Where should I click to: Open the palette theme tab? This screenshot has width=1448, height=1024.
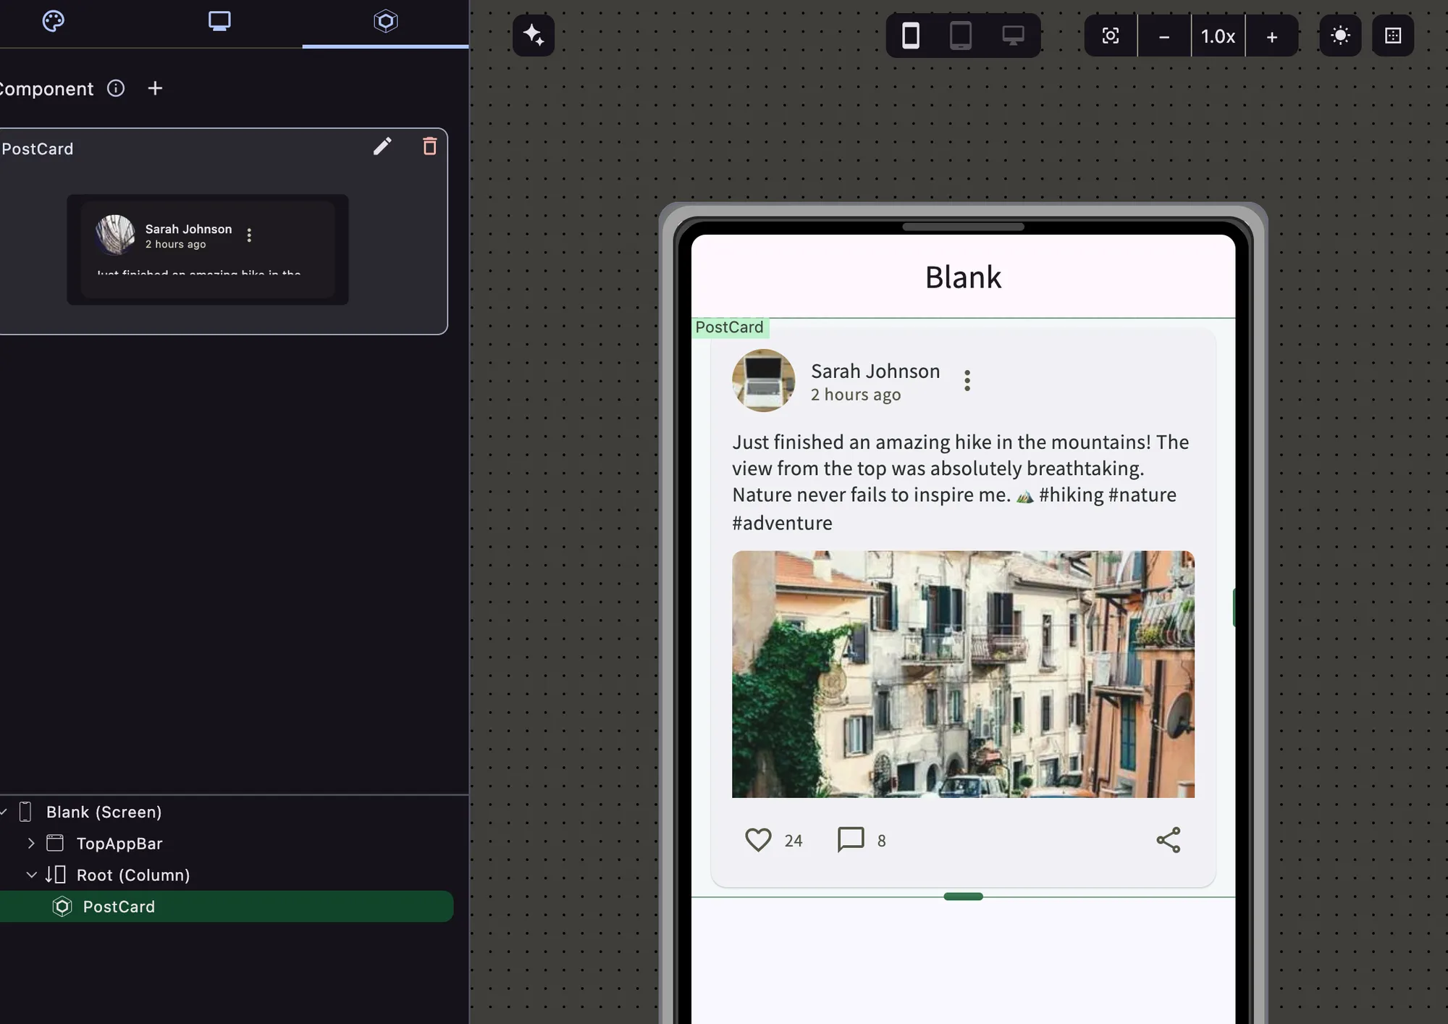pyautogui.click(x=53, y=21)
